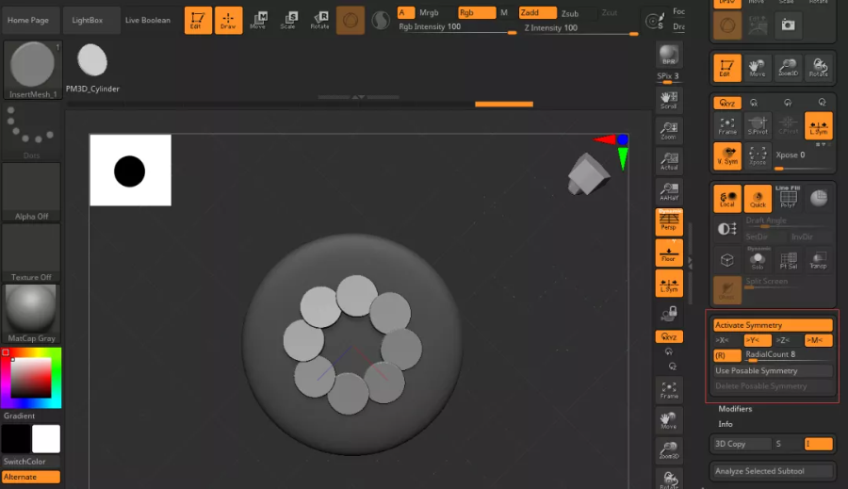Click the Activate Symmetry button
The width and height of the screenshot is (848, 489).
pyautogui.click(x=773, y=325)
